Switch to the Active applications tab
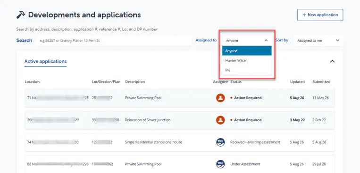Image resolution: width=360 pixels, height=173 pixels. (45, 61)
